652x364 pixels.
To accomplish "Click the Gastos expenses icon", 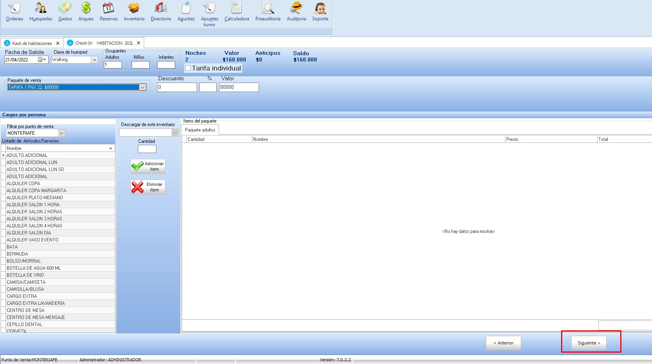I will click(65, 12).
